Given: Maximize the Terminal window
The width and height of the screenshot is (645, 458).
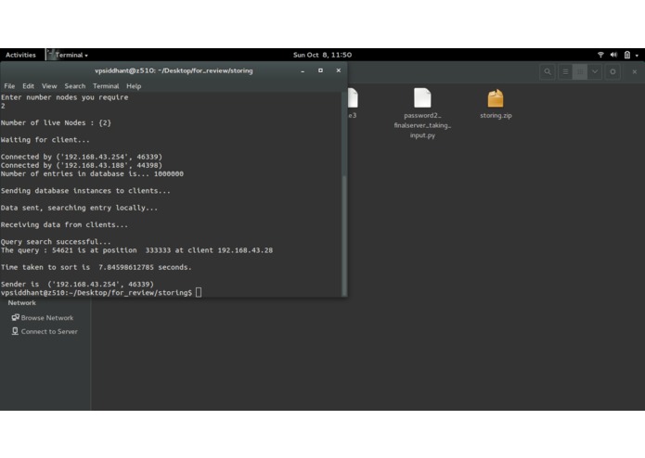Looking at the screenshot, I should (x=320, y=70).
